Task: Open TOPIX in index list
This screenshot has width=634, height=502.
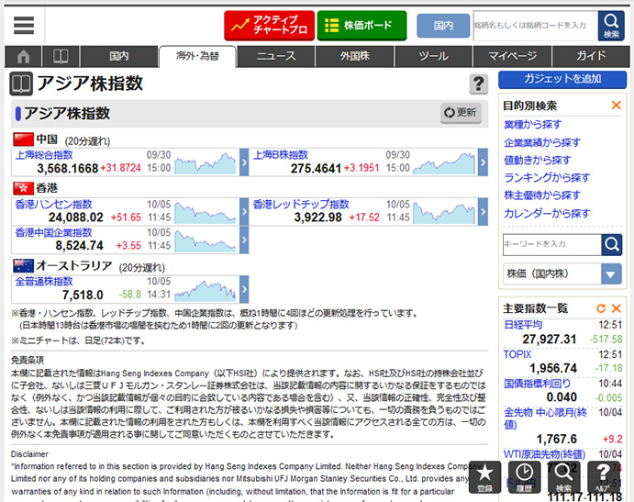Action: pos(517,354)
